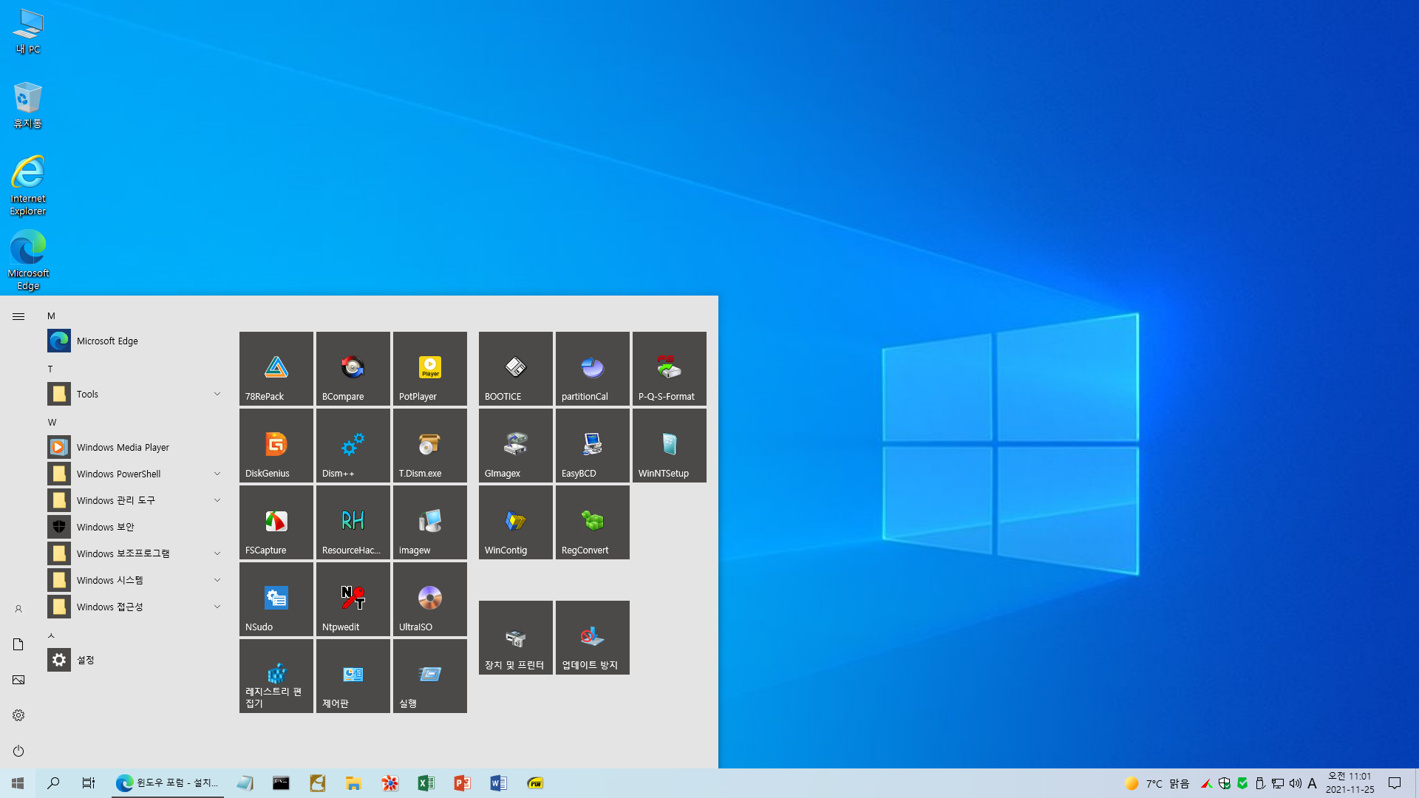The width and height of the screenshot is (1419, 798).
Task: Launch PowerPoint from the taskbar
Action: click(x=462, y=783)
